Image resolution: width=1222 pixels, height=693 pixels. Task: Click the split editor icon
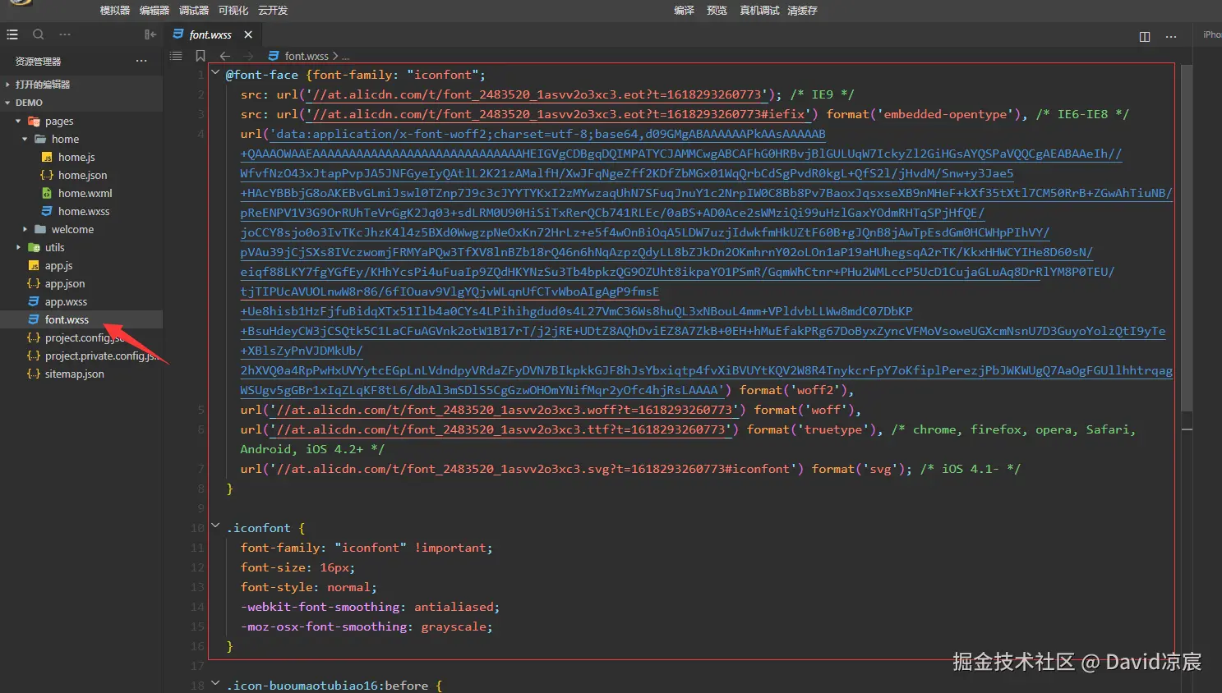[1145, 36]
